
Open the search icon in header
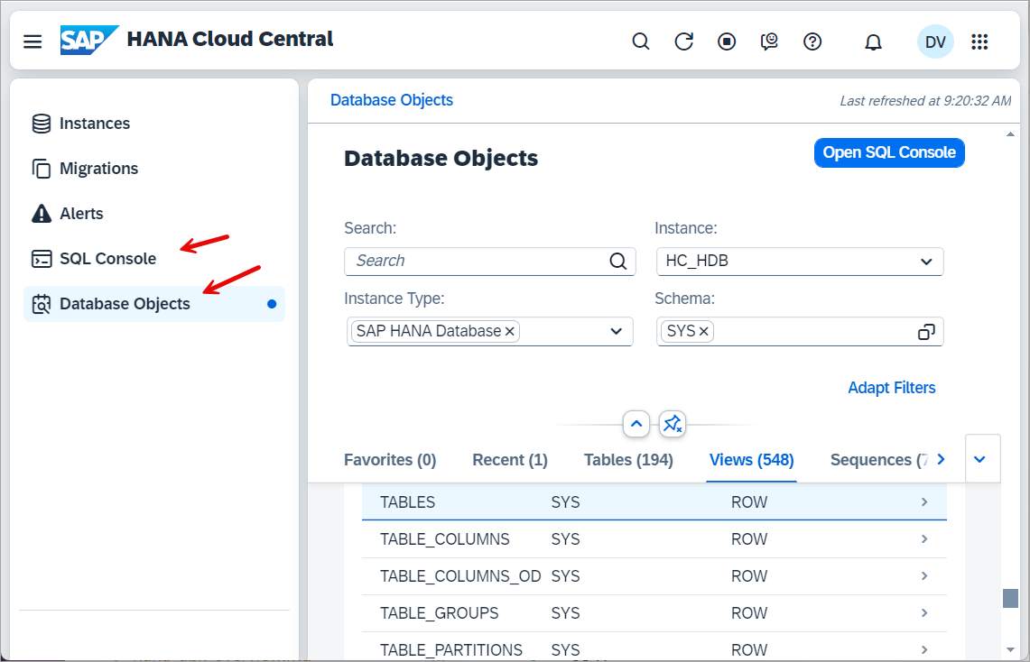(x=640, y=42)
